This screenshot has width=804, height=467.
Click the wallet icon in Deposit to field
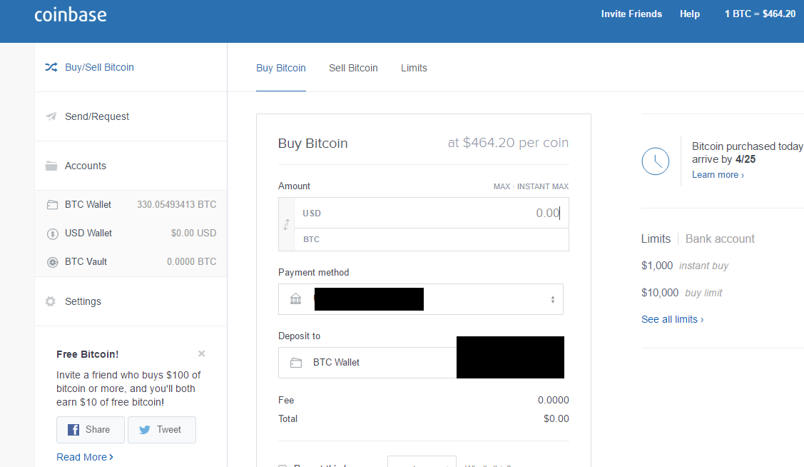pos(296,363)
